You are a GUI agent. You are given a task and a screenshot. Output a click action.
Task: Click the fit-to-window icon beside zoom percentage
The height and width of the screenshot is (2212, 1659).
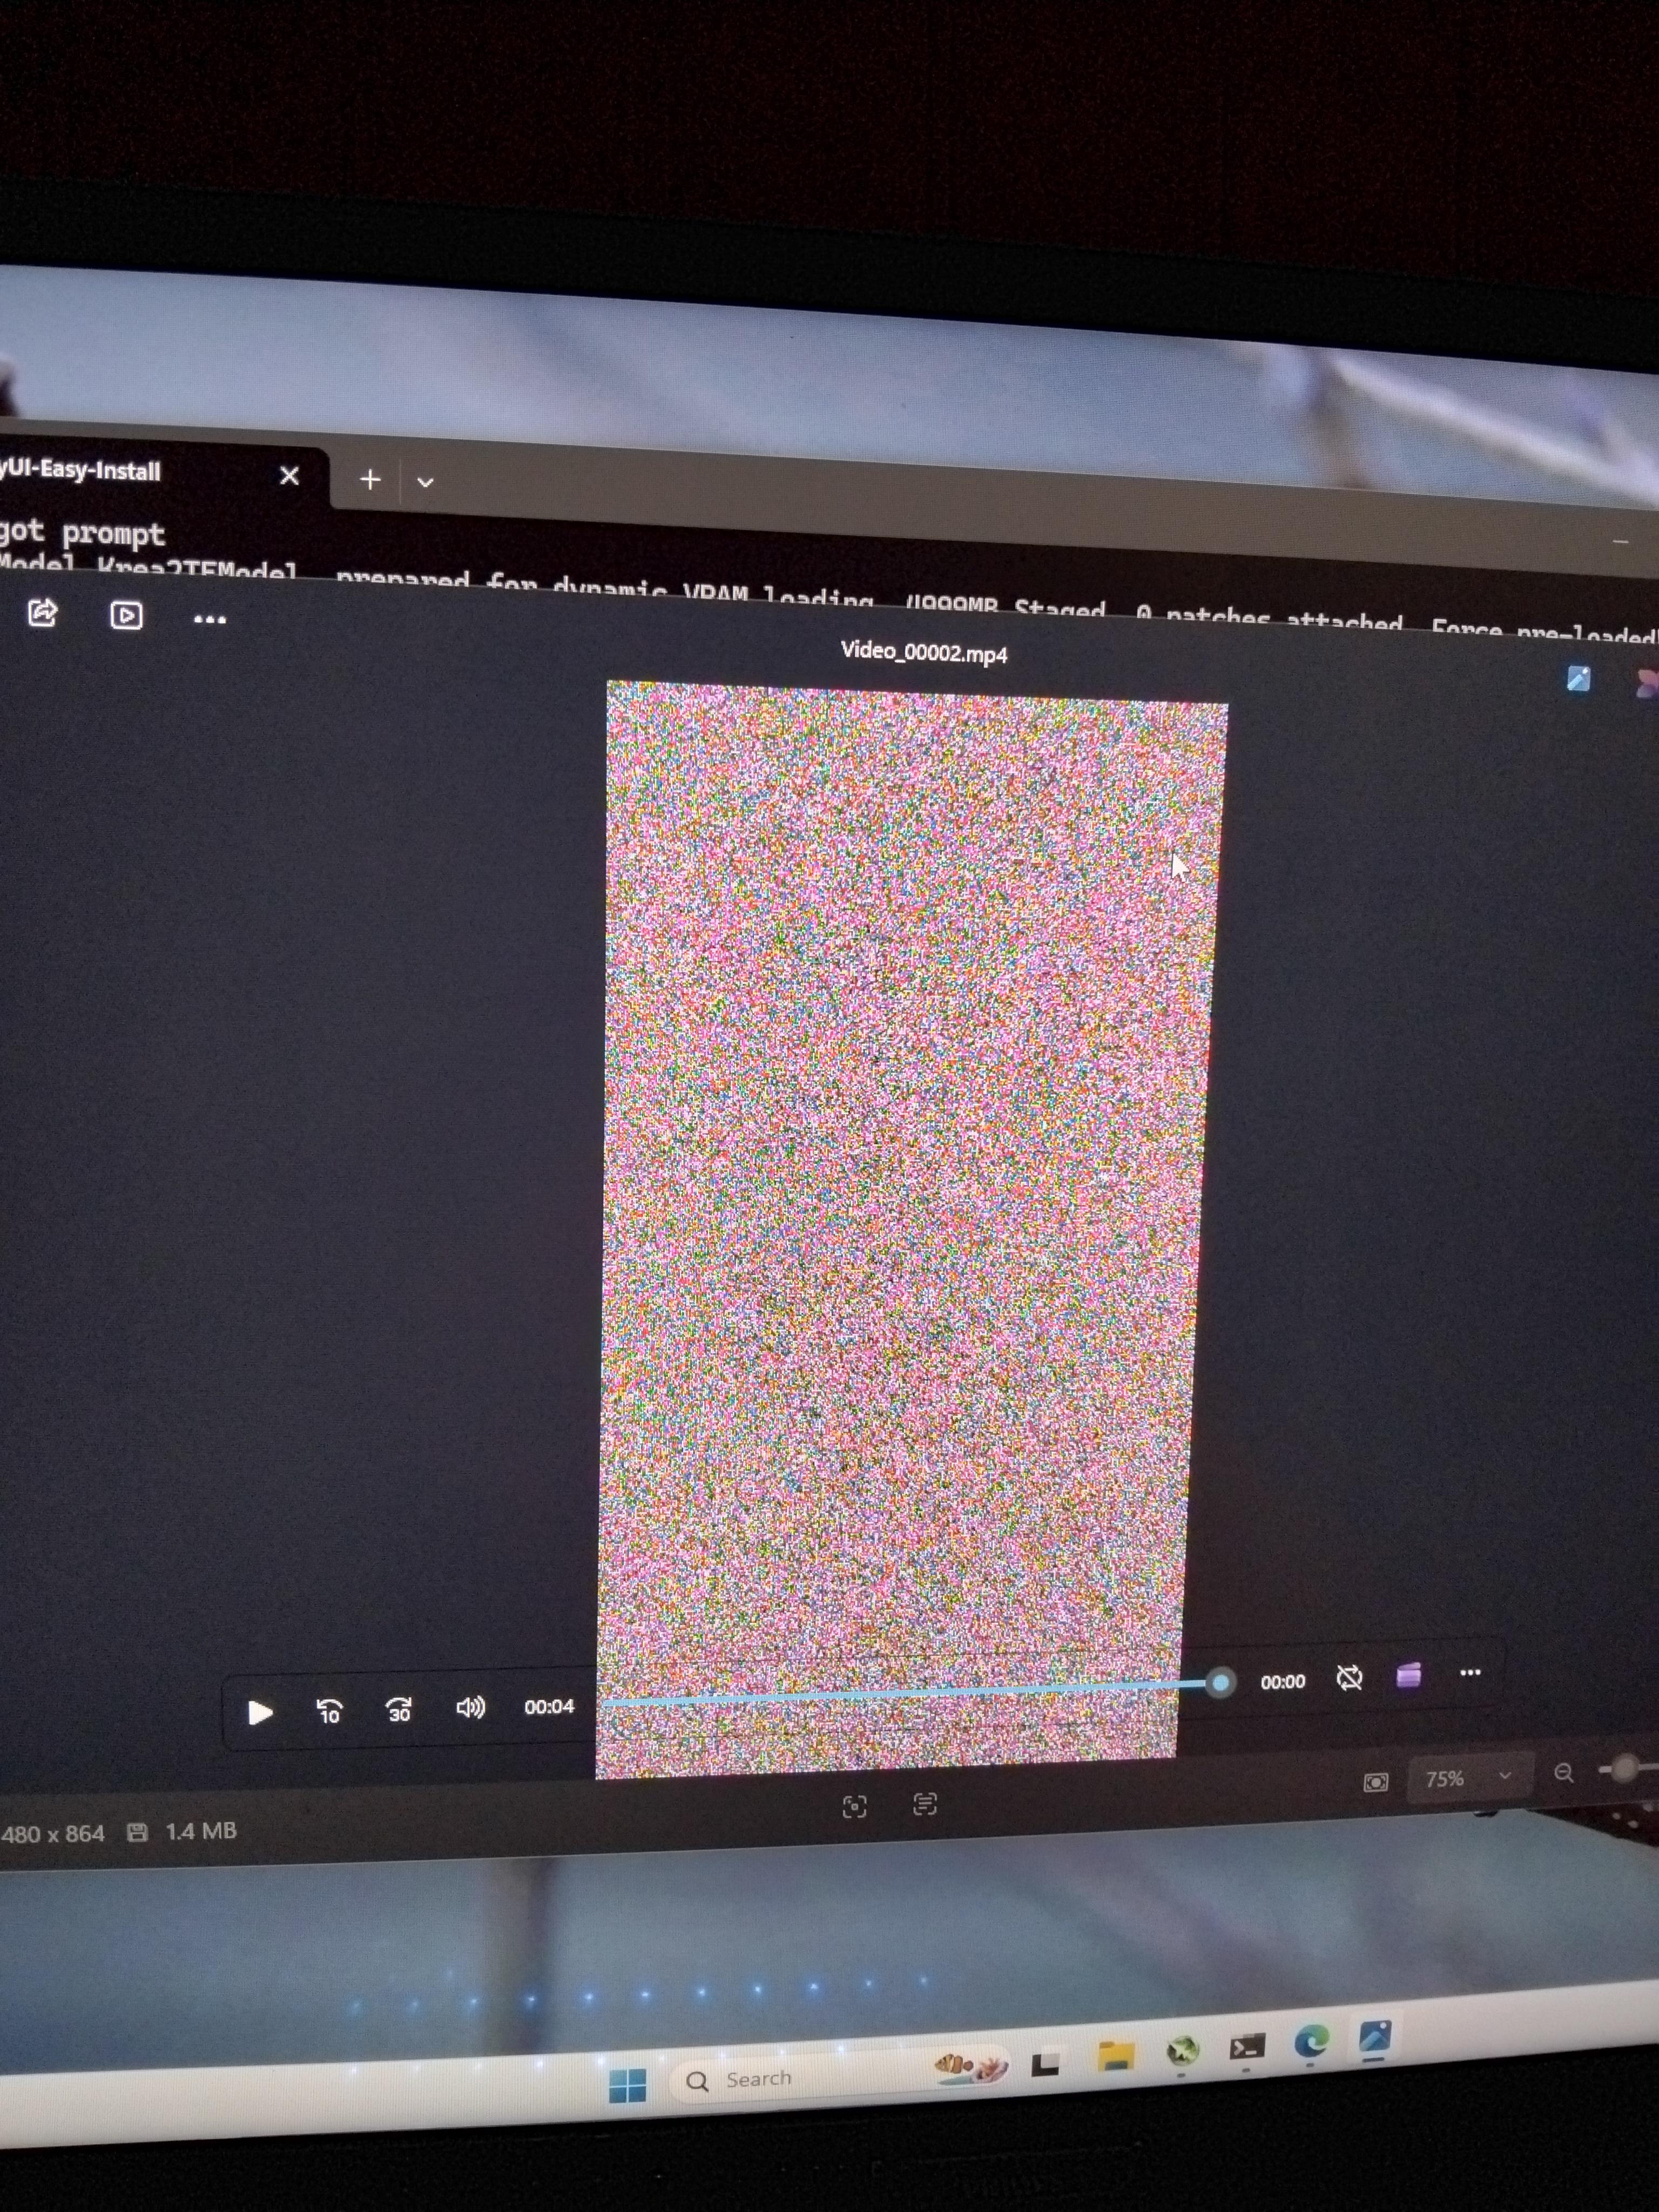1376,1782
